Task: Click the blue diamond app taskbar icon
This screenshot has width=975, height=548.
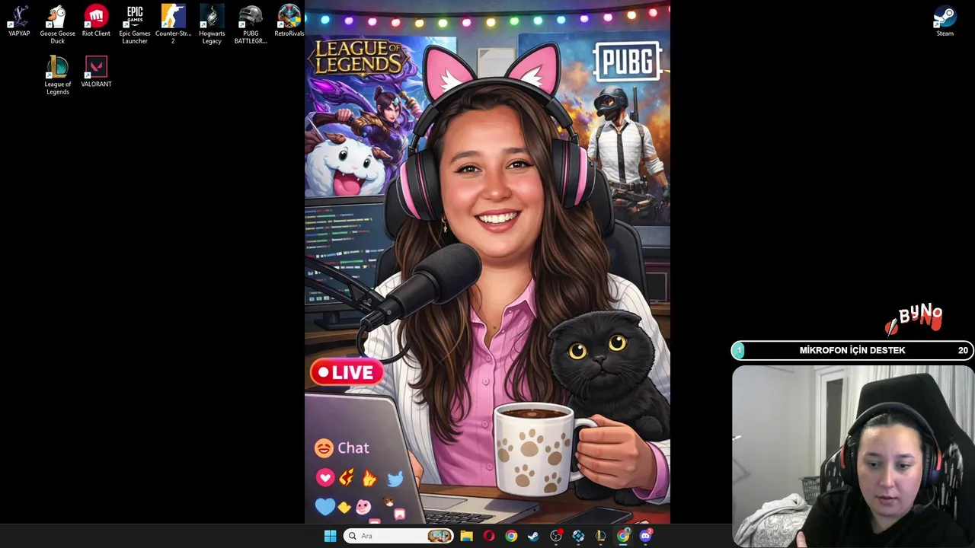Action: coord(578,536)
